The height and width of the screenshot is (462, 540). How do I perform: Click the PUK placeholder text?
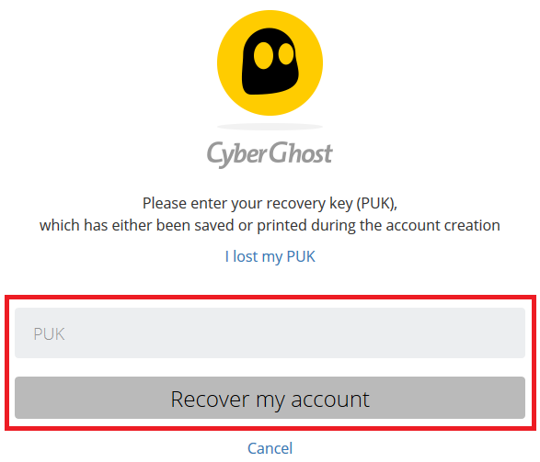[x=49, y=333]
